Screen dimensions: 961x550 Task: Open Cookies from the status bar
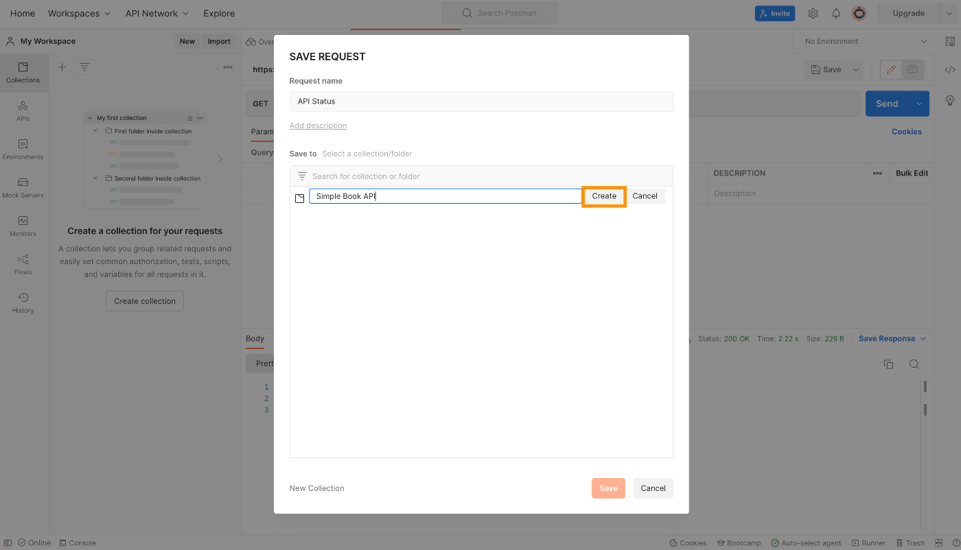[x=688, y=542]
